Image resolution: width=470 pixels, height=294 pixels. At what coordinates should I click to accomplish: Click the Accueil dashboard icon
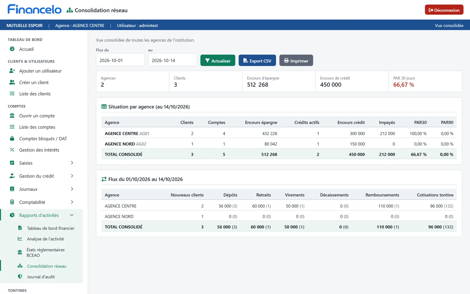(12, 49)
